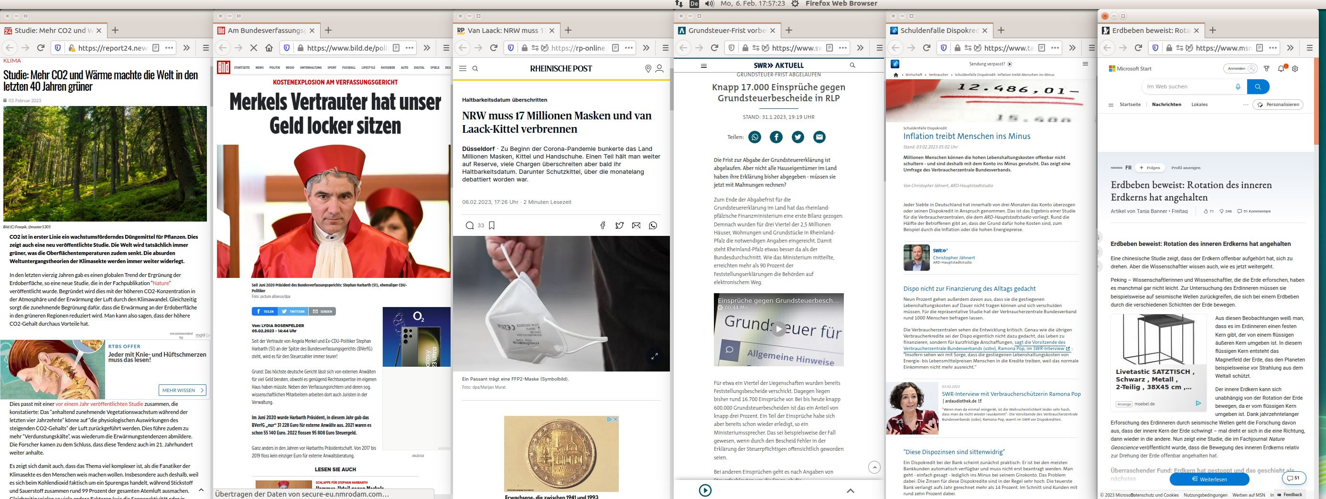Open SWR-Interview mit Ramona Pop link
This screenshot has height=499, width=1326.
1011,394
